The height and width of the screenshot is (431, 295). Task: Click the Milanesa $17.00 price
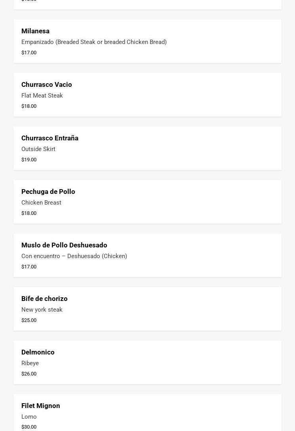(29, 52)
